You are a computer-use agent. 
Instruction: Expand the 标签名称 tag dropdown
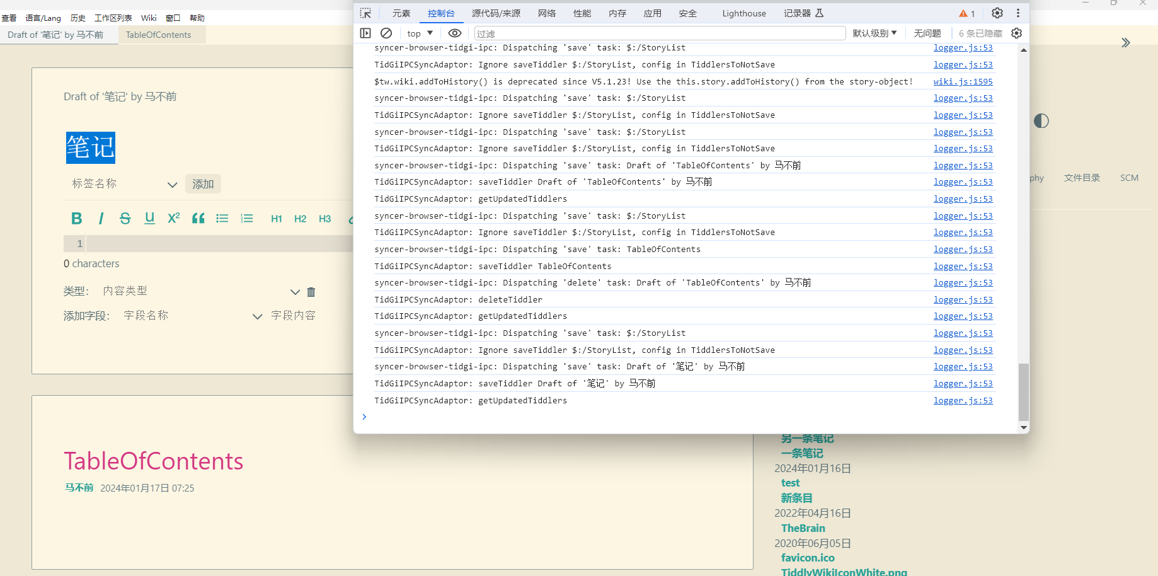point(172,185)
